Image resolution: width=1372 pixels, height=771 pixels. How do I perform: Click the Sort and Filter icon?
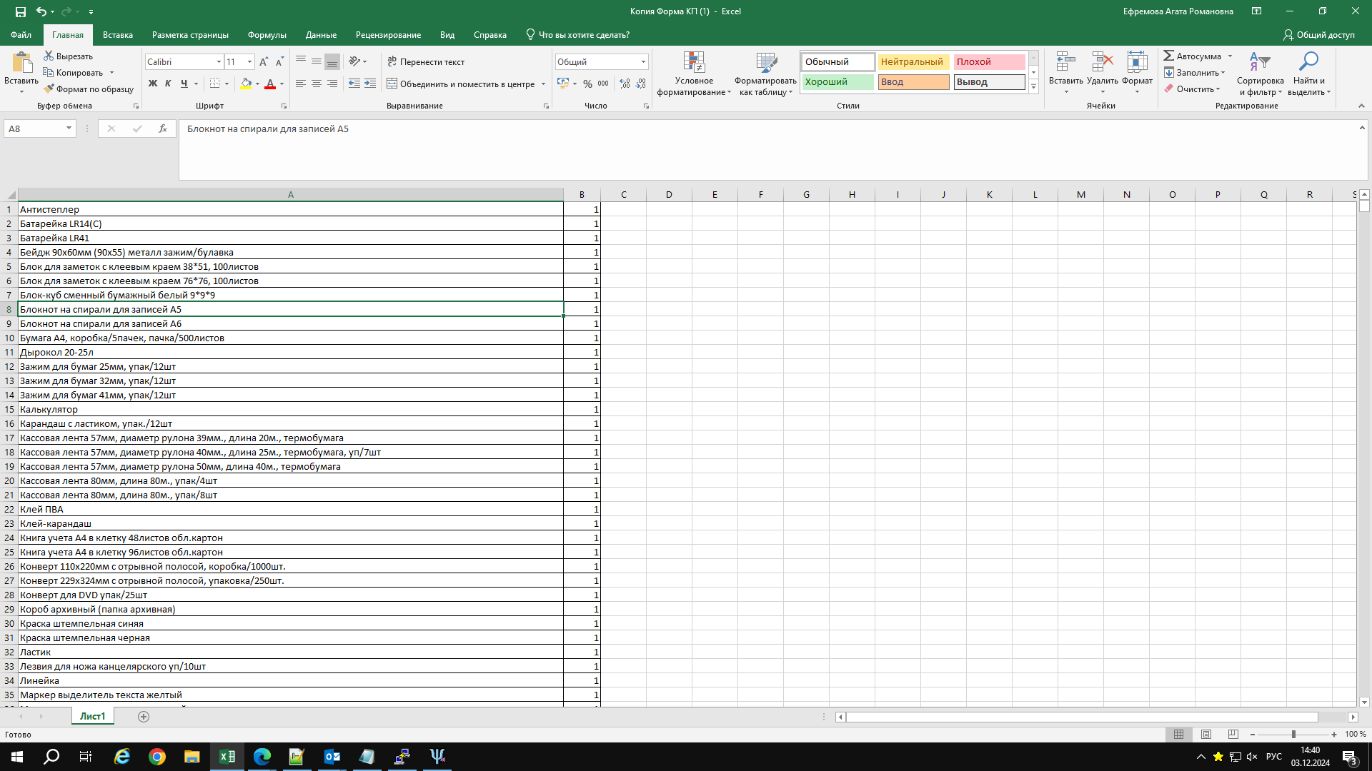point(1259,63)
